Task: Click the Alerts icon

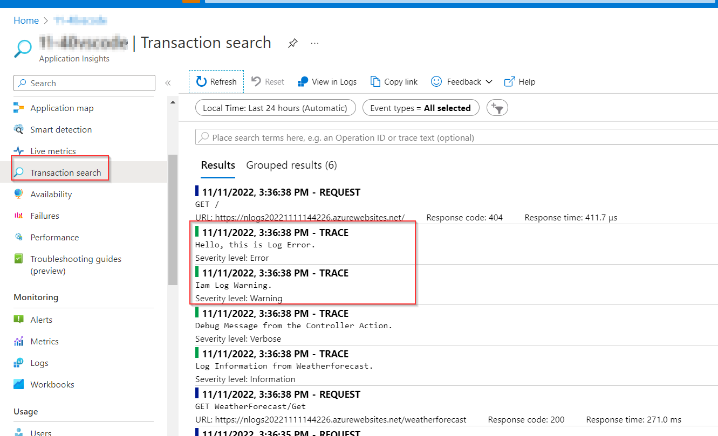Action: (19, 320)
